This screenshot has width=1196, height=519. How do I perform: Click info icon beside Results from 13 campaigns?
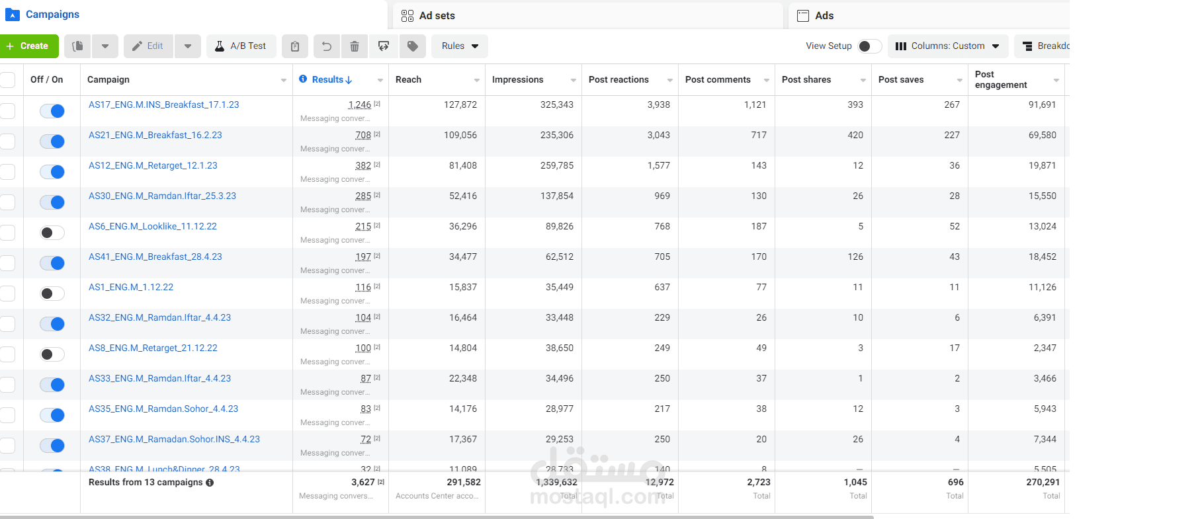point(210,483)
